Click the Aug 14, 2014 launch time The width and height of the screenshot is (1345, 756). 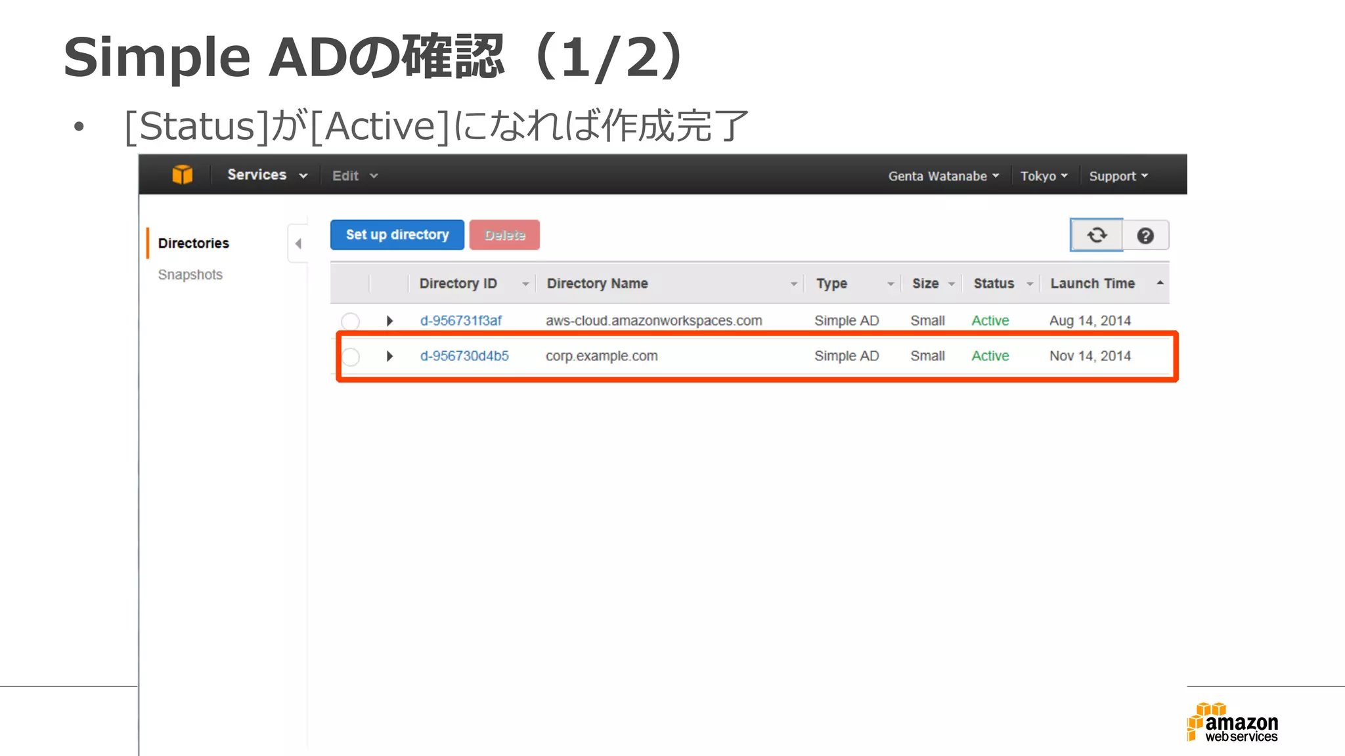(1090, 321)
